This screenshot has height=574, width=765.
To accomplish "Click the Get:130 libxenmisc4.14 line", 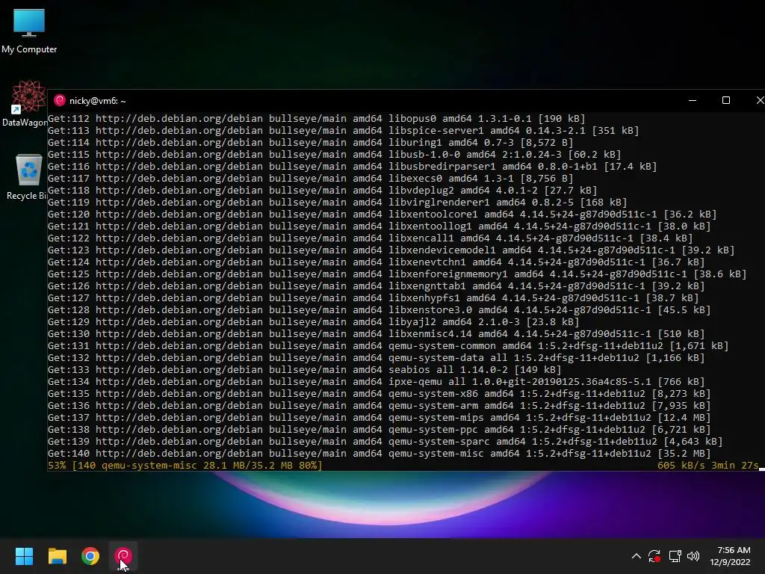I will pos(377,334).
